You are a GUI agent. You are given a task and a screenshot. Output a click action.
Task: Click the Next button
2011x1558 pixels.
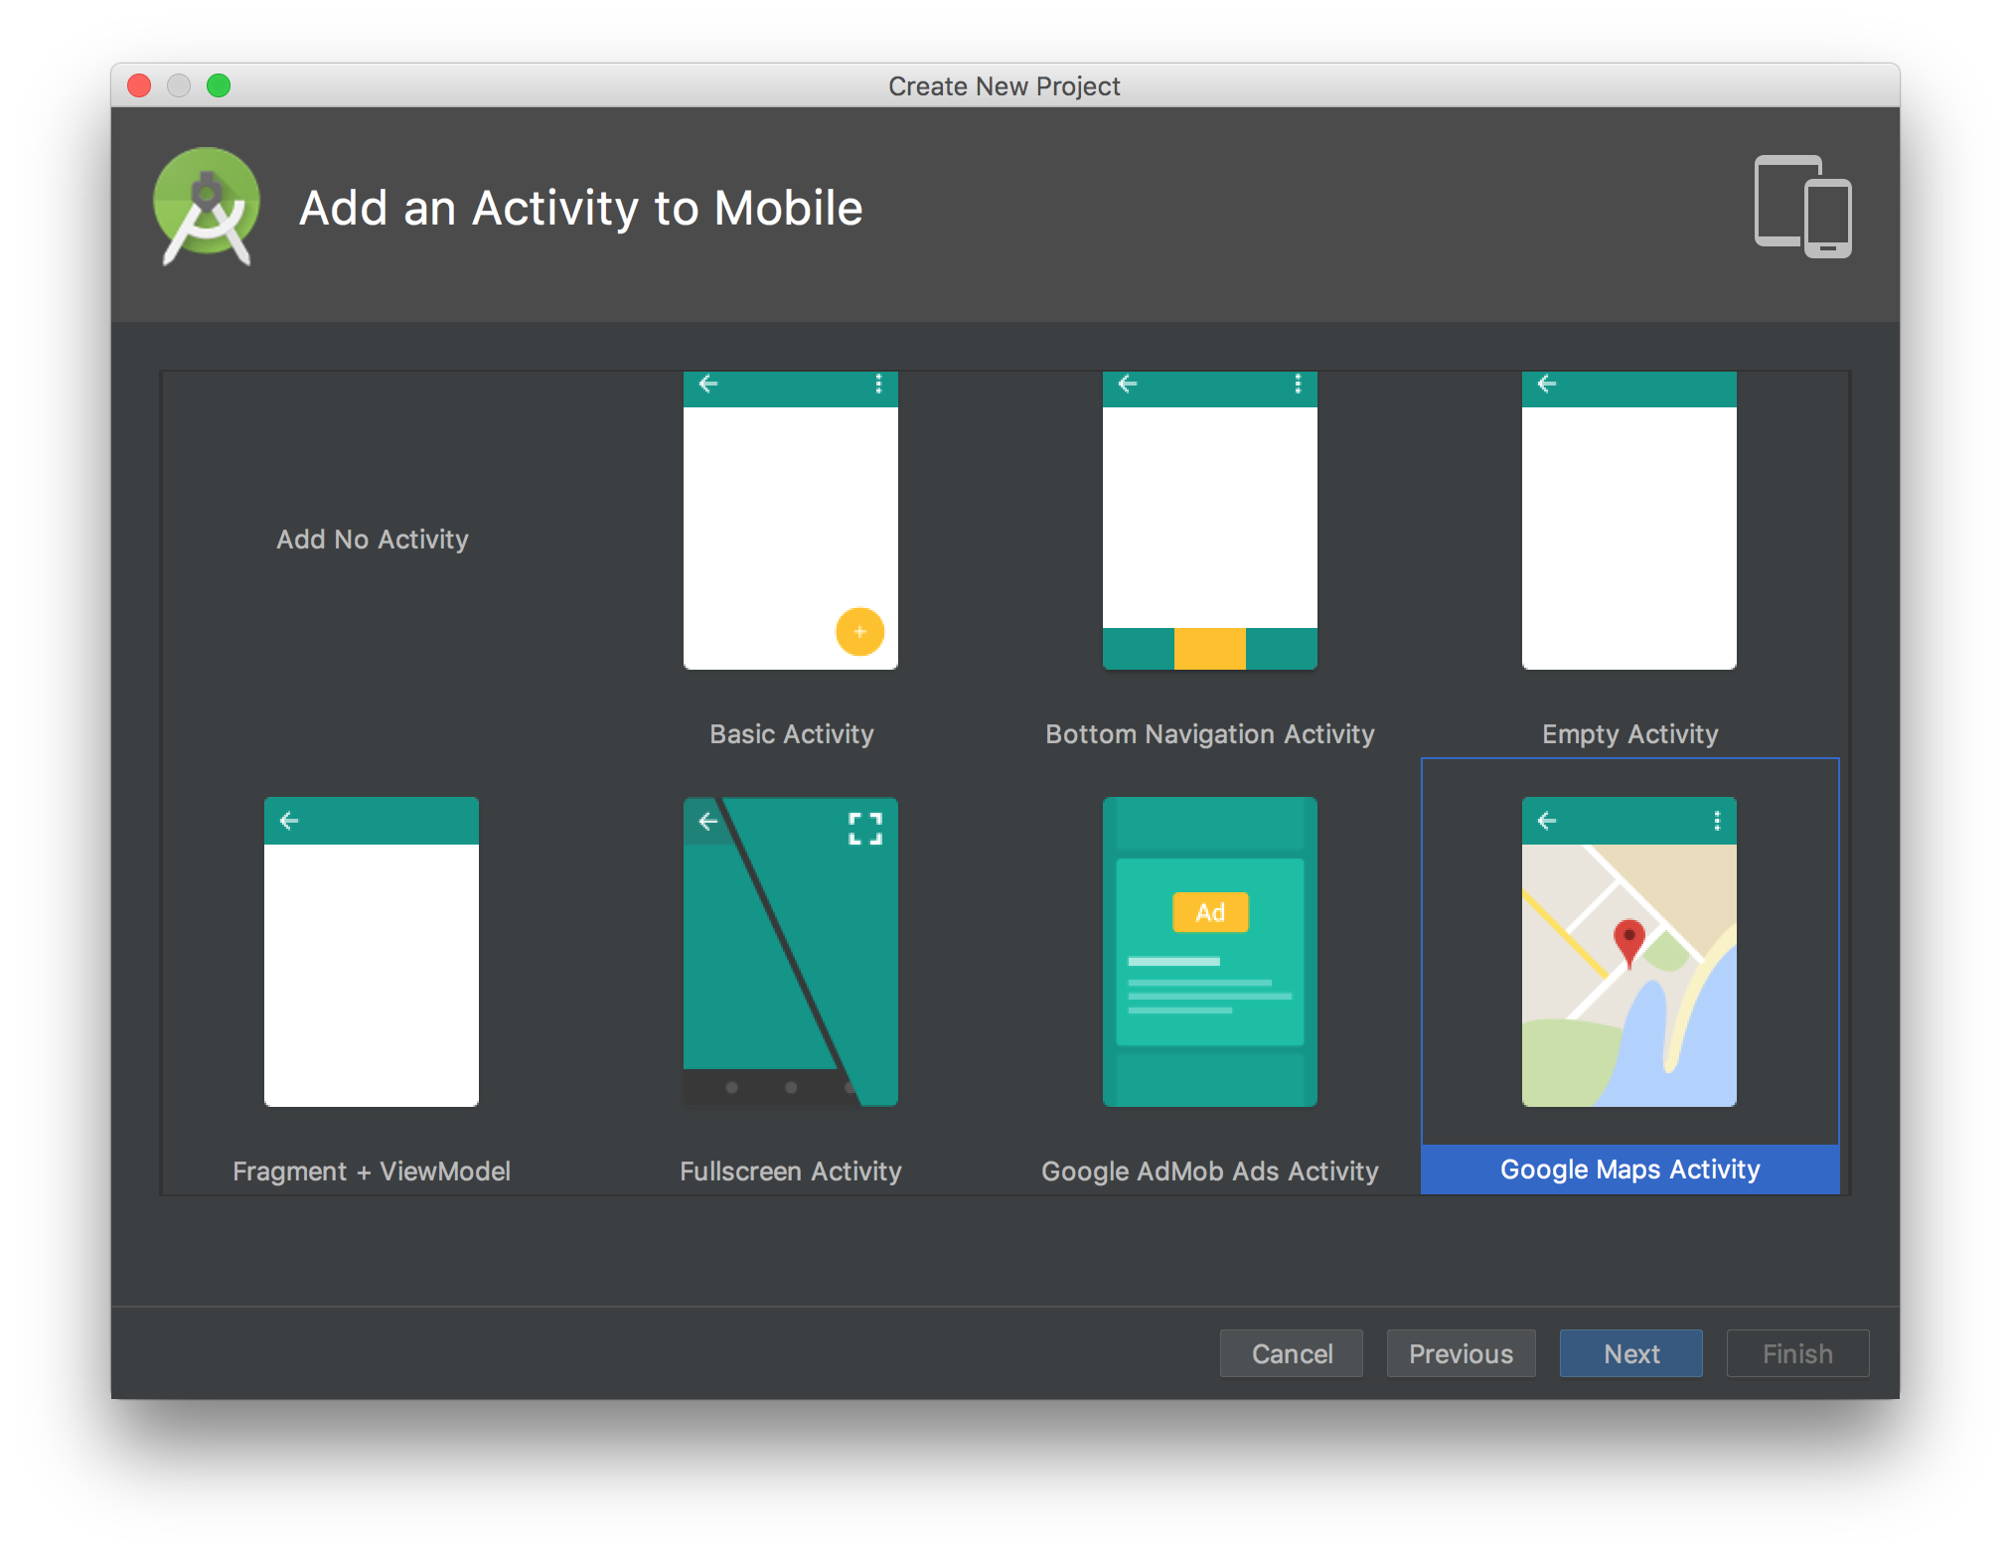click(x=1630, y=1353)
